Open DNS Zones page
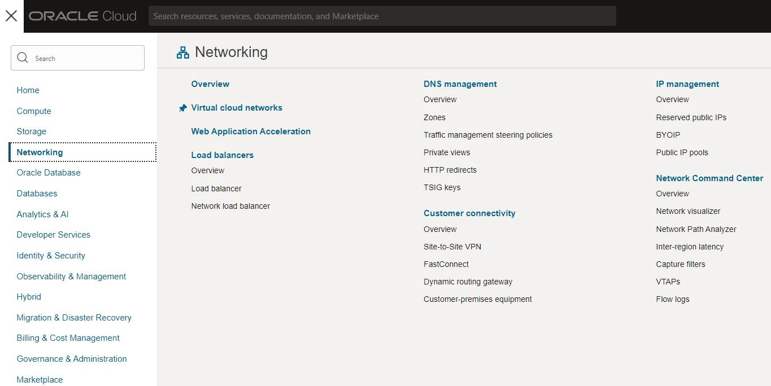771x386 pixels. point(434,117)
